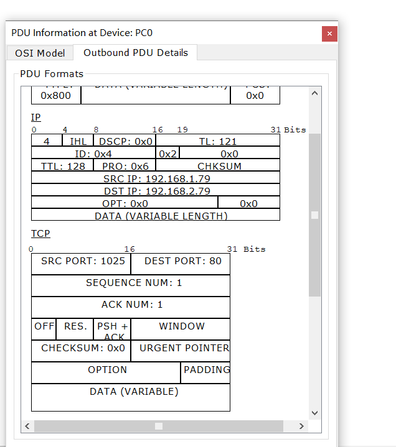
Task: Click the IP header label
Action: 35,117
